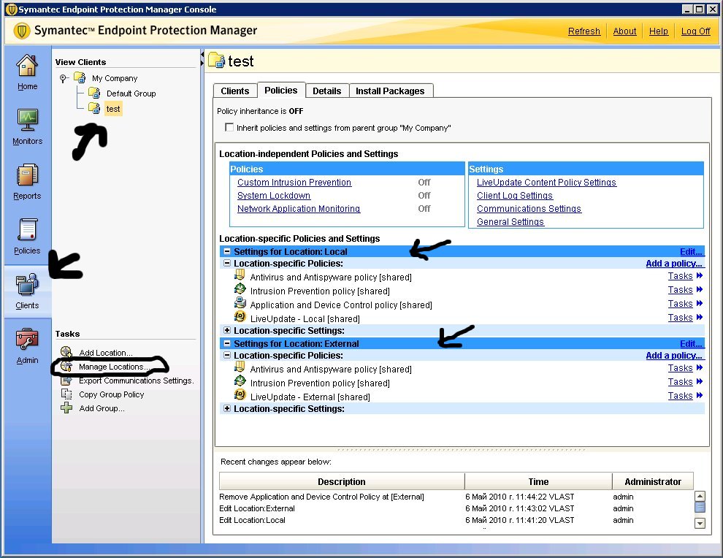Viewport: 723px width, 558px height.
Task: Select the Clients section icon
Action: (x=27, y=285)
